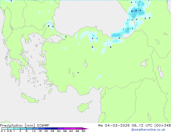This screenshot has width=171, height=132.
Task: Click the above-50 mm arrow tip of legend
Action: pos(85,128)
